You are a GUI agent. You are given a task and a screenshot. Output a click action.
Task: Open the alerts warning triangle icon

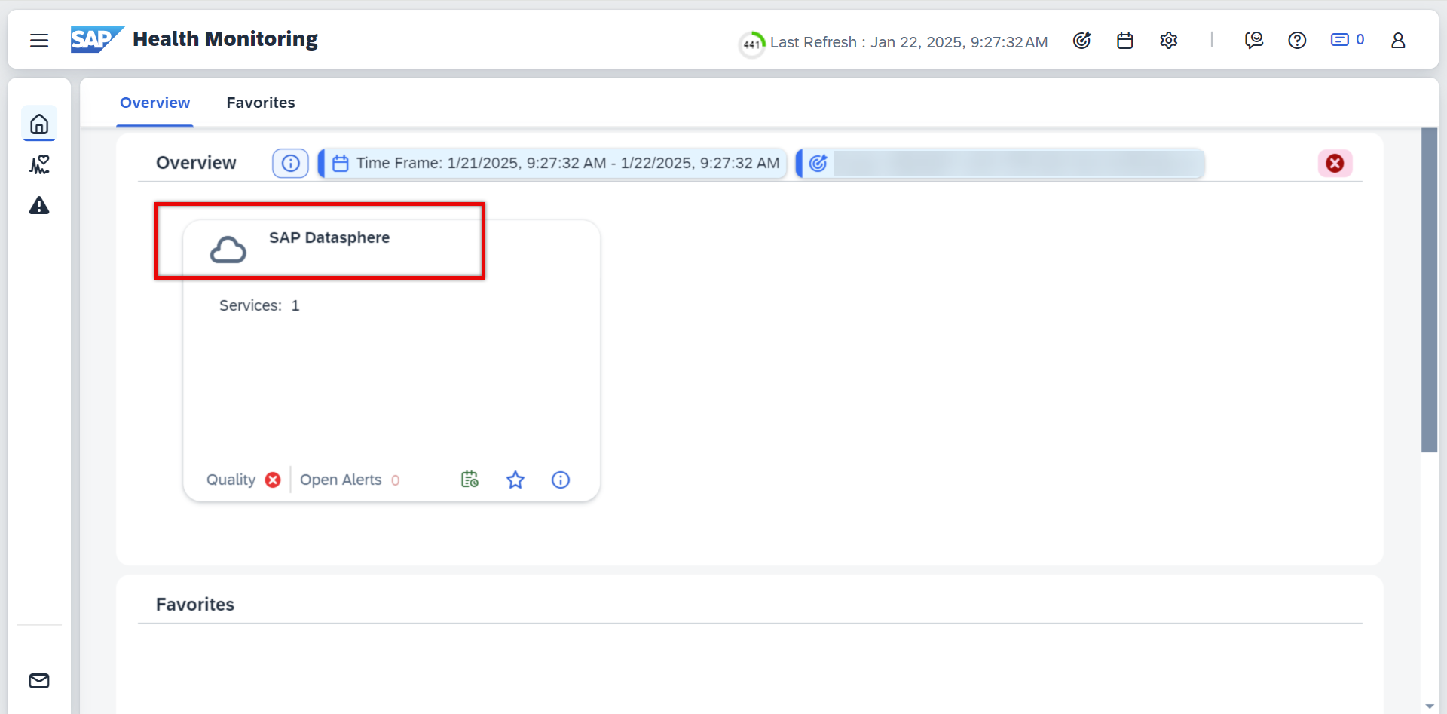[x=39, y=206]
